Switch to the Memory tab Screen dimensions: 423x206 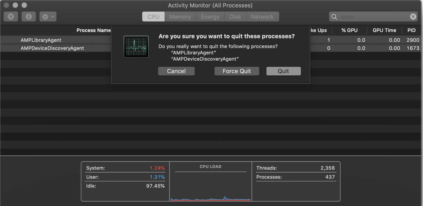click(x=180, y=16)
